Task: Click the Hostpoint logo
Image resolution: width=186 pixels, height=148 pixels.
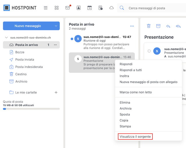Action: coord(20,8)
